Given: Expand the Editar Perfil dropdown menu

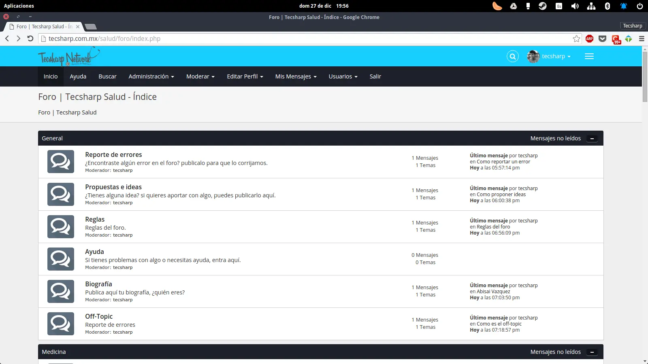Looking at the screenshot, I should (x=245, y=76).
